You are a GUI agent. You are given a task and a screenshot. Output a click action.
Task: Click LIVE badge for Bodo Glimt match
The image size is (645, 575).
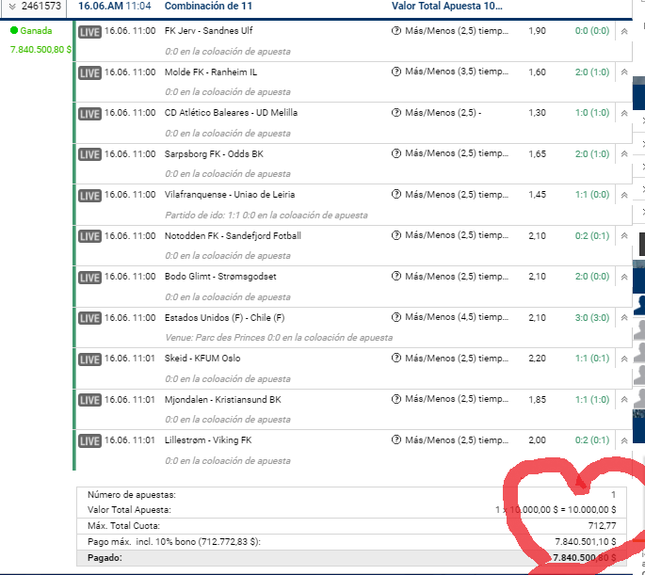pyautogui.click(x=89, y=278)
